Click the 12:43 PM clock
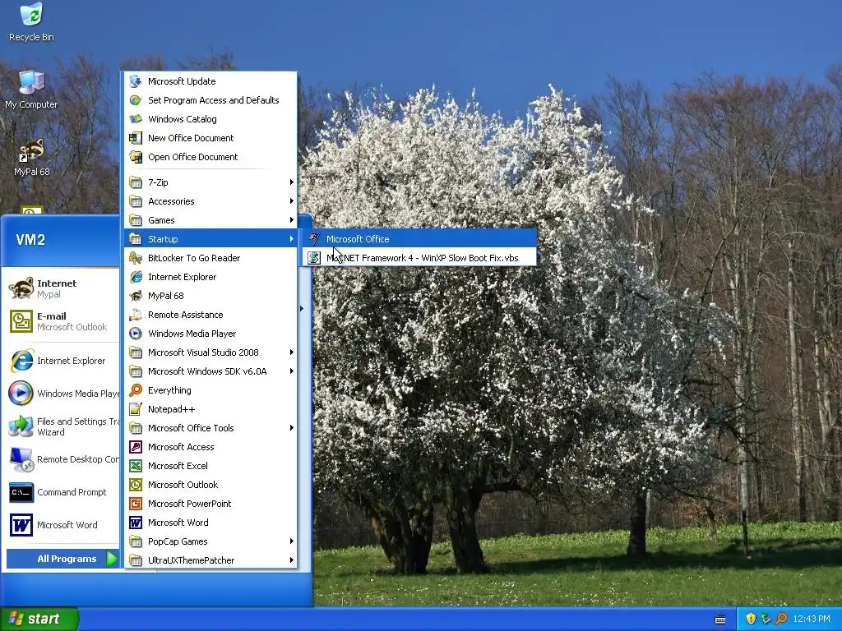Viewport: 842px width, 631px height. click(811, 619)
